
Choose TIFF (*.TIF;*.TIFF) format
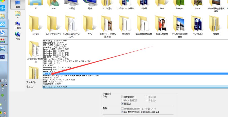[x=135, y=82]
